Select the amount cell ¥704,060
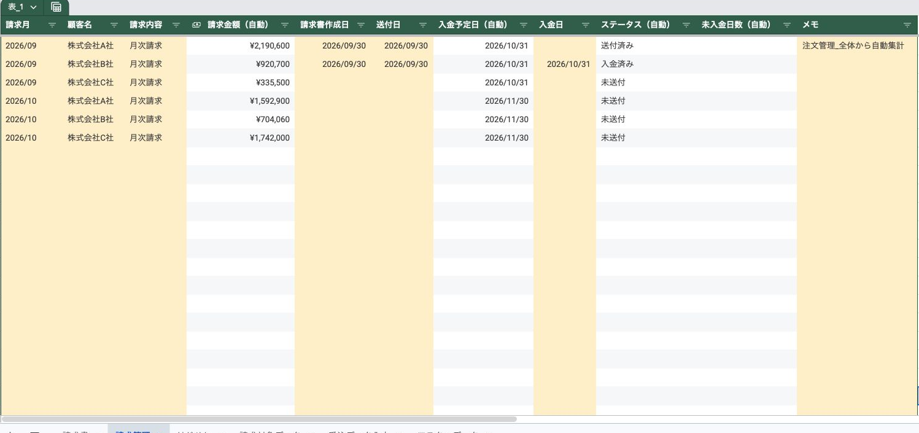Image resolution: width=919 pixels, height=433 pixels. 241,119
